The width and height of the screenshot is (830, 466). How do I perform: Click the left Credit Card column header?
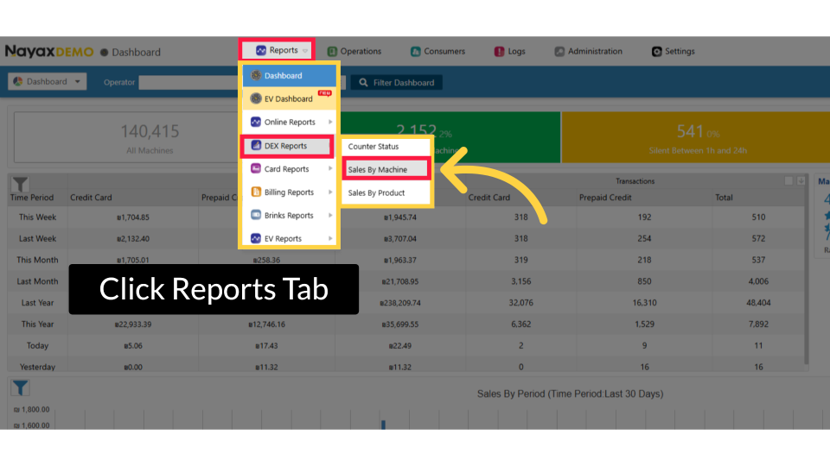click(91, 198)
